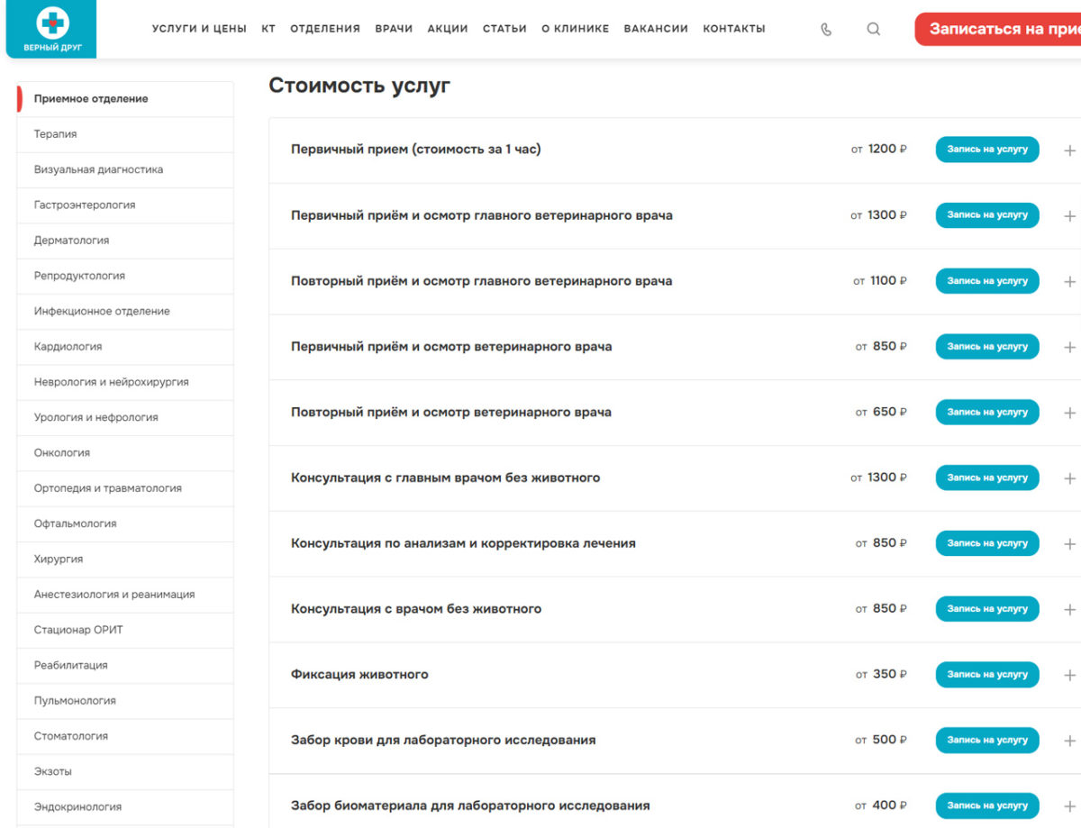
Task: Book Консультация по анализам и корректировка лечения
Action: [x=987, y=543]
